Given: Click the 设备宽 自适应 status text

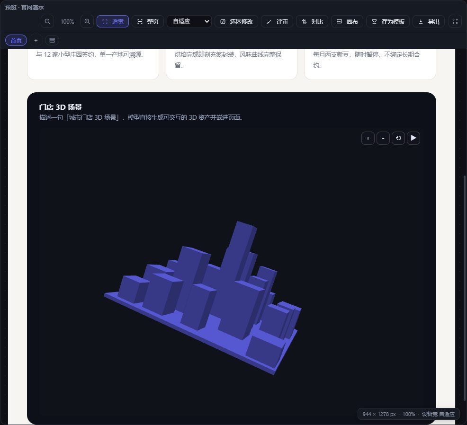Looking at the screenshot, I should 438,414.
